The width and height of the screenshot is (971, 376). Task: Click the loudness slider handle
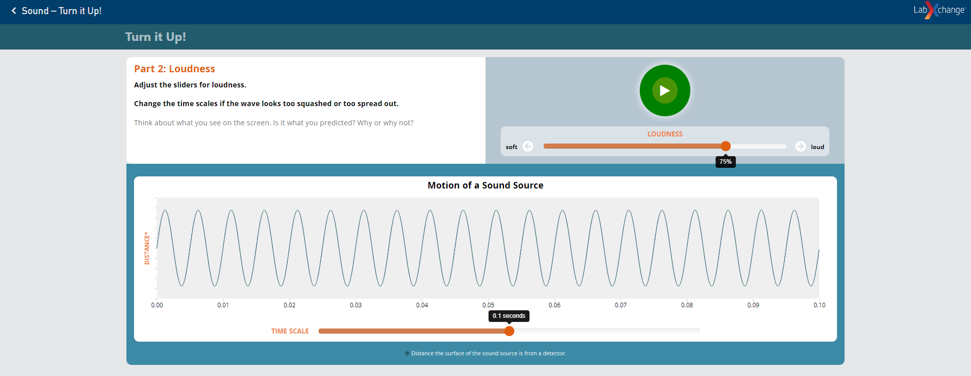[x=726, y=146]
